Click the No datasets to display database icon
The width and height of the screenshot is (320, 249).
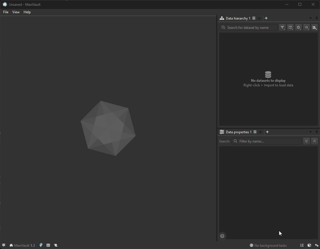click(268, 74)
